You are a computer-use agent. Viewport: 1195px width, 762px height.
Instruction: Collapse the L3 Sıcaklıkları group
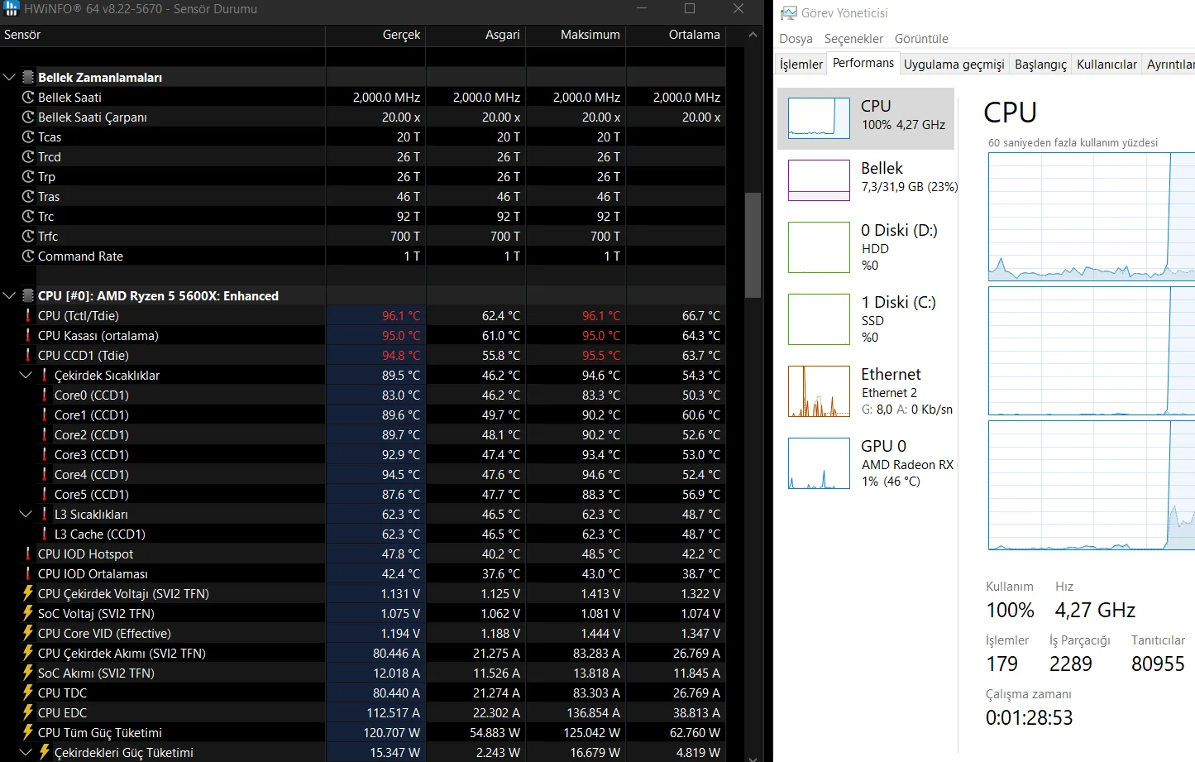tap(26, 515)
